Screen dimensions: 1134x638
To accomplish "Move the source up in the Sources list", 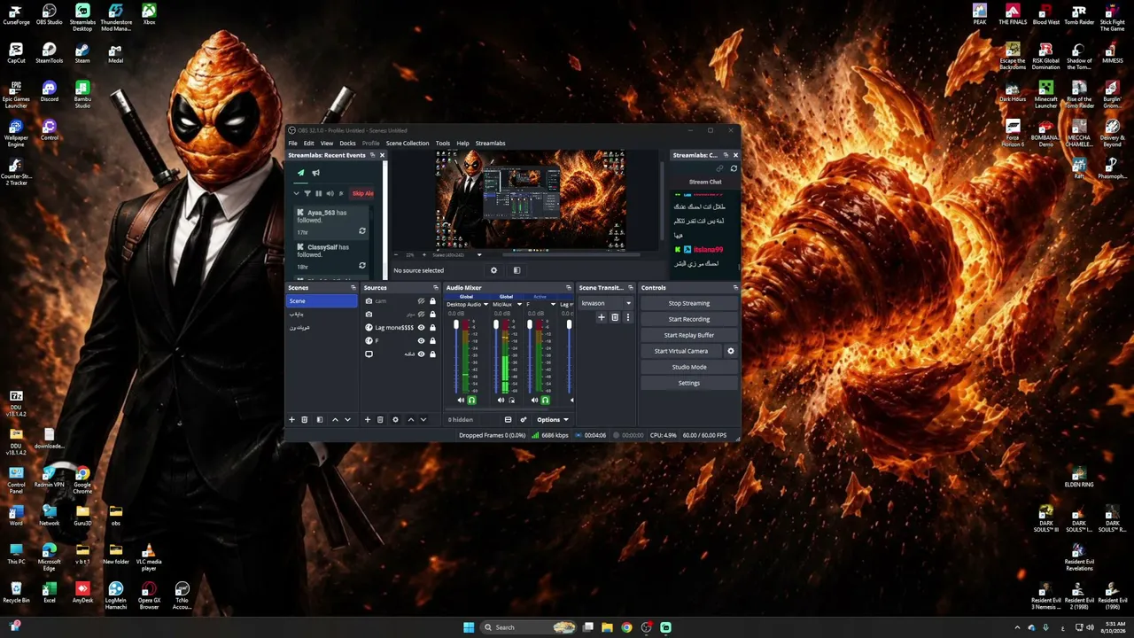I will pos(411,419).
